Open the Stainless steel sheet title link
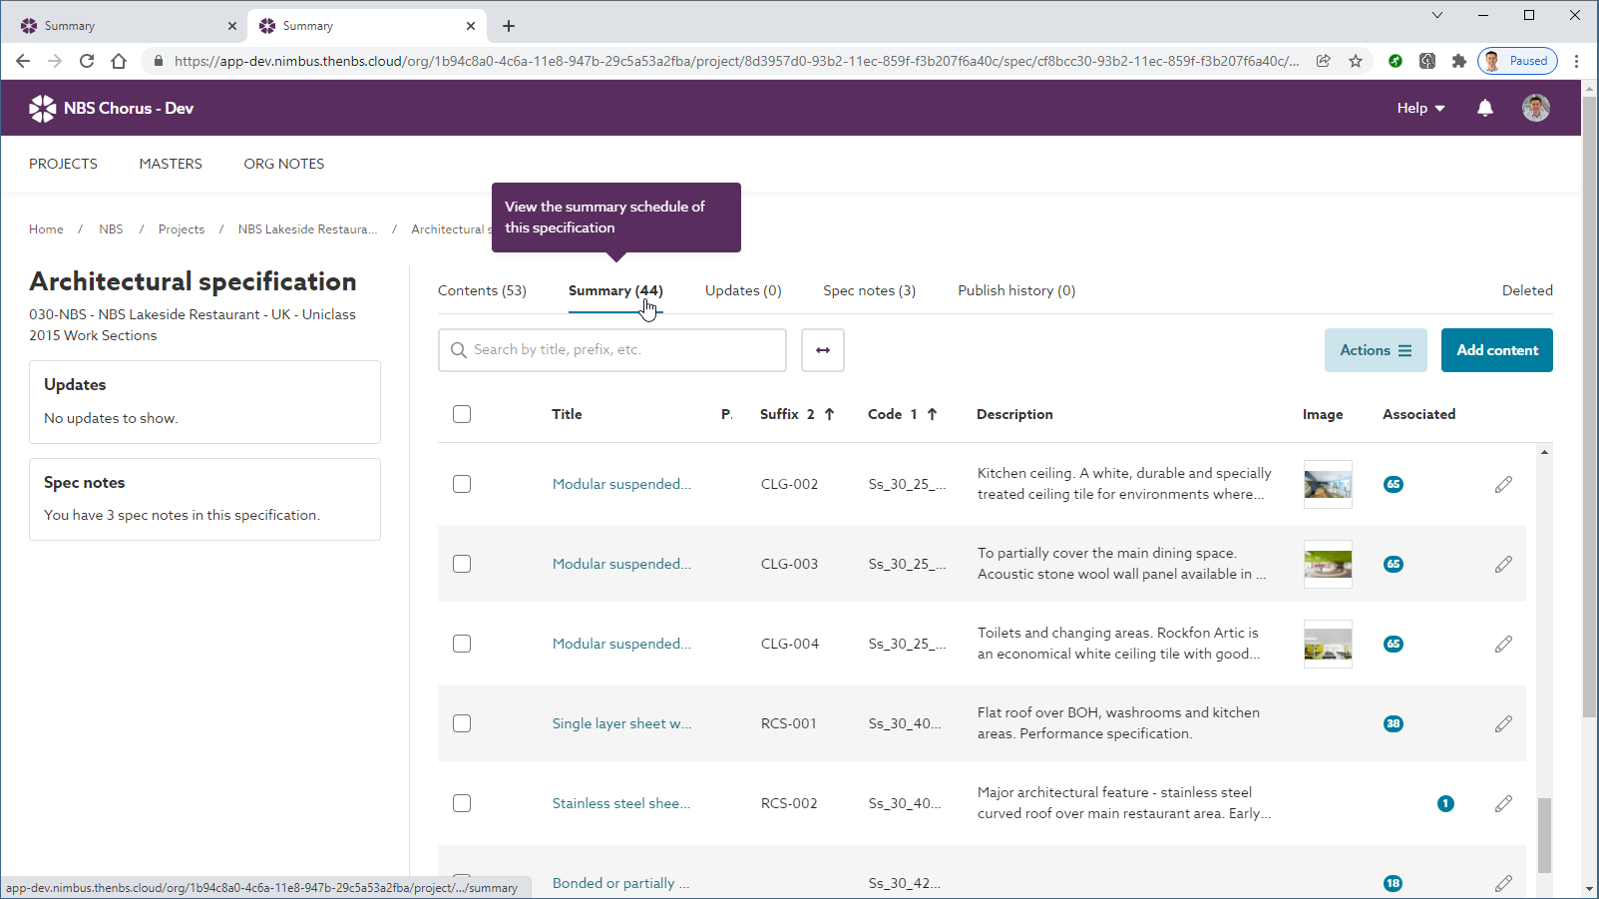This screenshot has height=899, width=1599. 621,803
